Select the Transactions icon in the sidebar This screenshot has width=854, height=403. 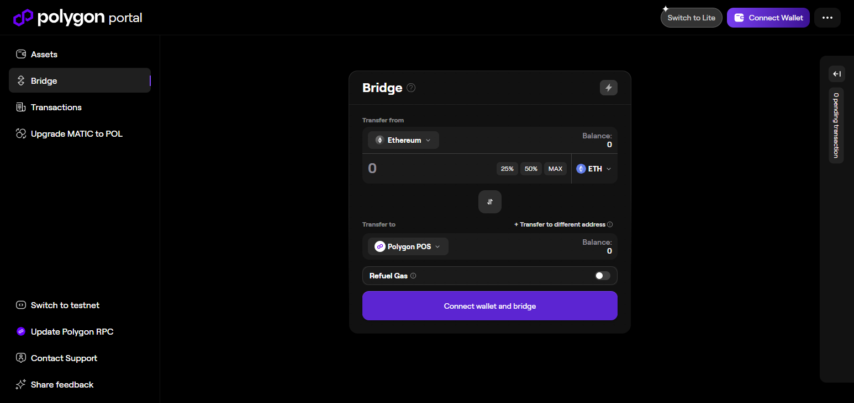[21, 107]
